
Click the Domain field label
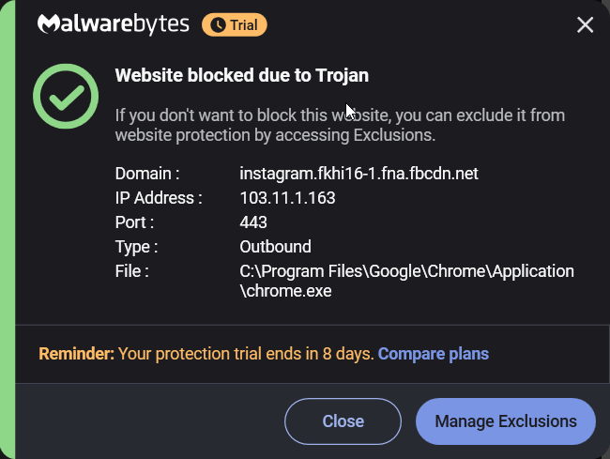[x=147, y=174]
